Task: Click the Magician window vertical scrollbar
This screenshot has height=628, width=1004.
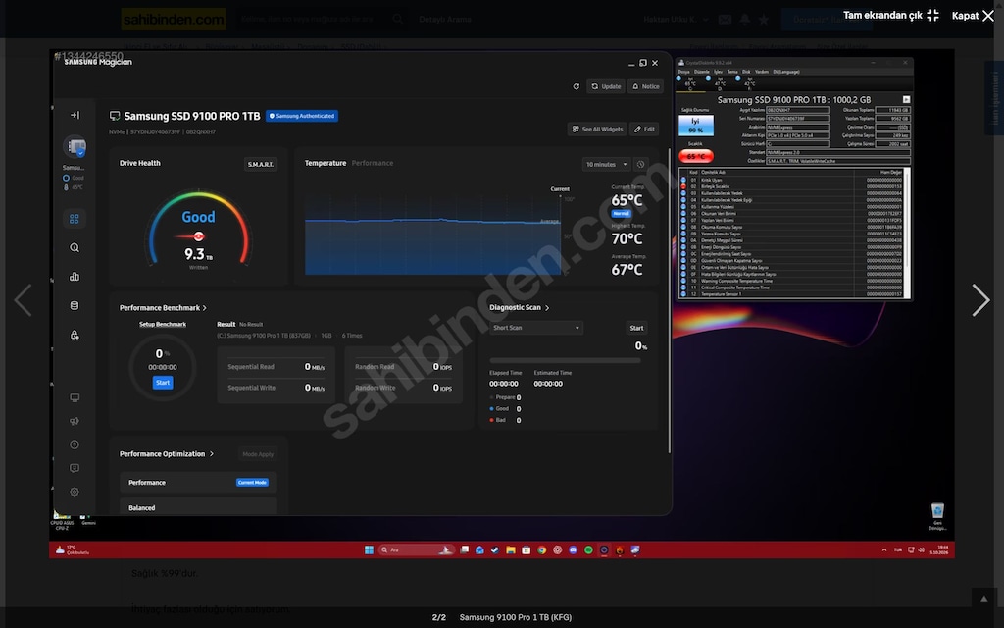Action: pos(670,300)
